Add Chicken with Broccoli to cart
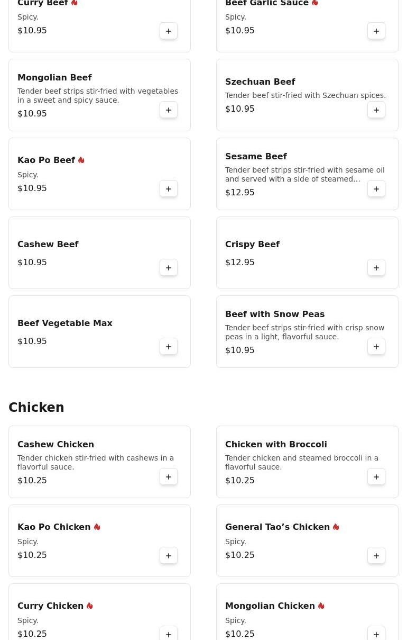The height and width of the screenshot is (640, 407). [x=376, y=477]
